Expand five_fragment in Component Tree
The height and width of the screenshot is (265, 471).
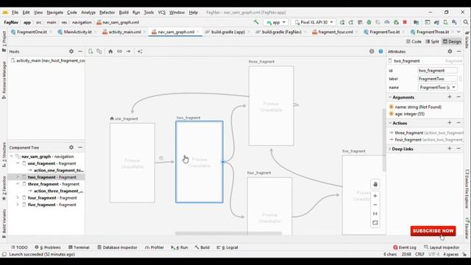click(x=18, y=205)
